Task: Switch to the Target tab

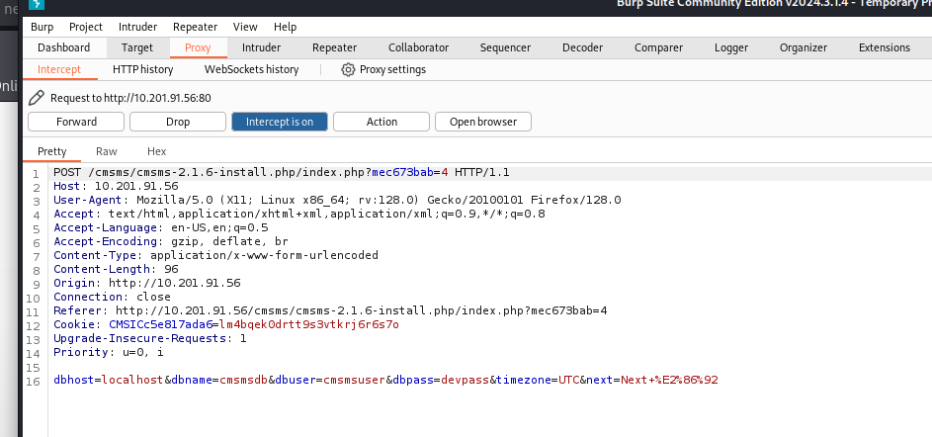Action: (137, 47)
